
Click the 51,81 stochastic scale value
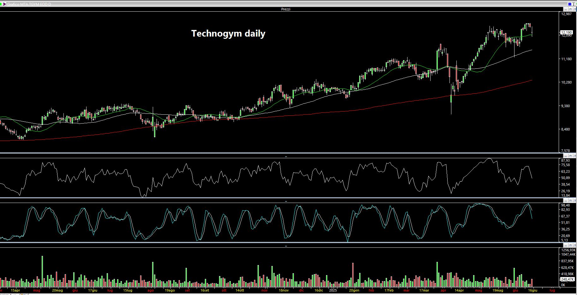(565, 223)
